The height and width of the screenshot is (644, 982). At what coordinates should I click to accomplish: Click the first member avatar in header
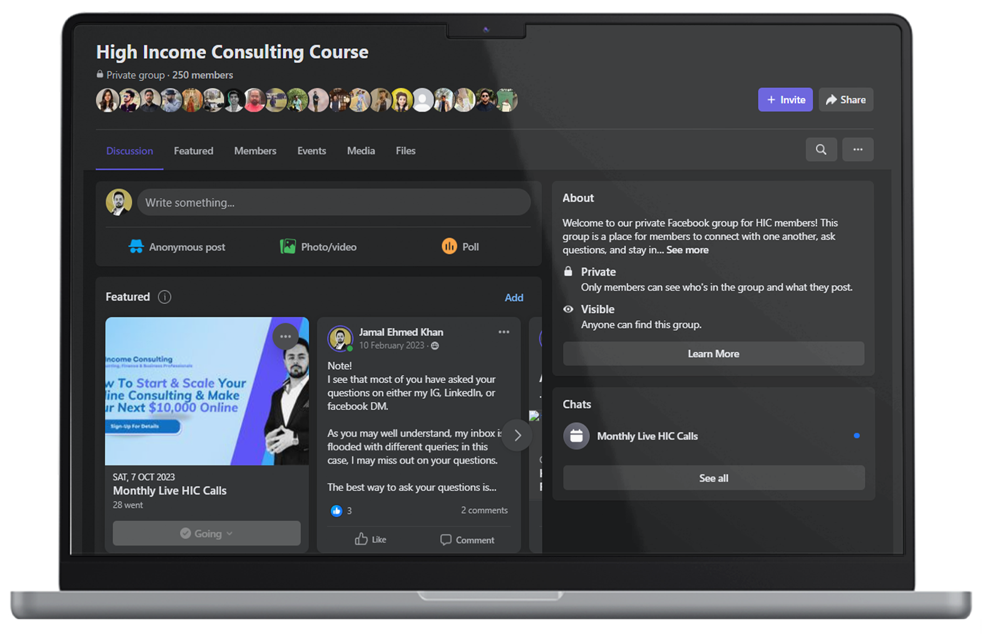point(107,100)
